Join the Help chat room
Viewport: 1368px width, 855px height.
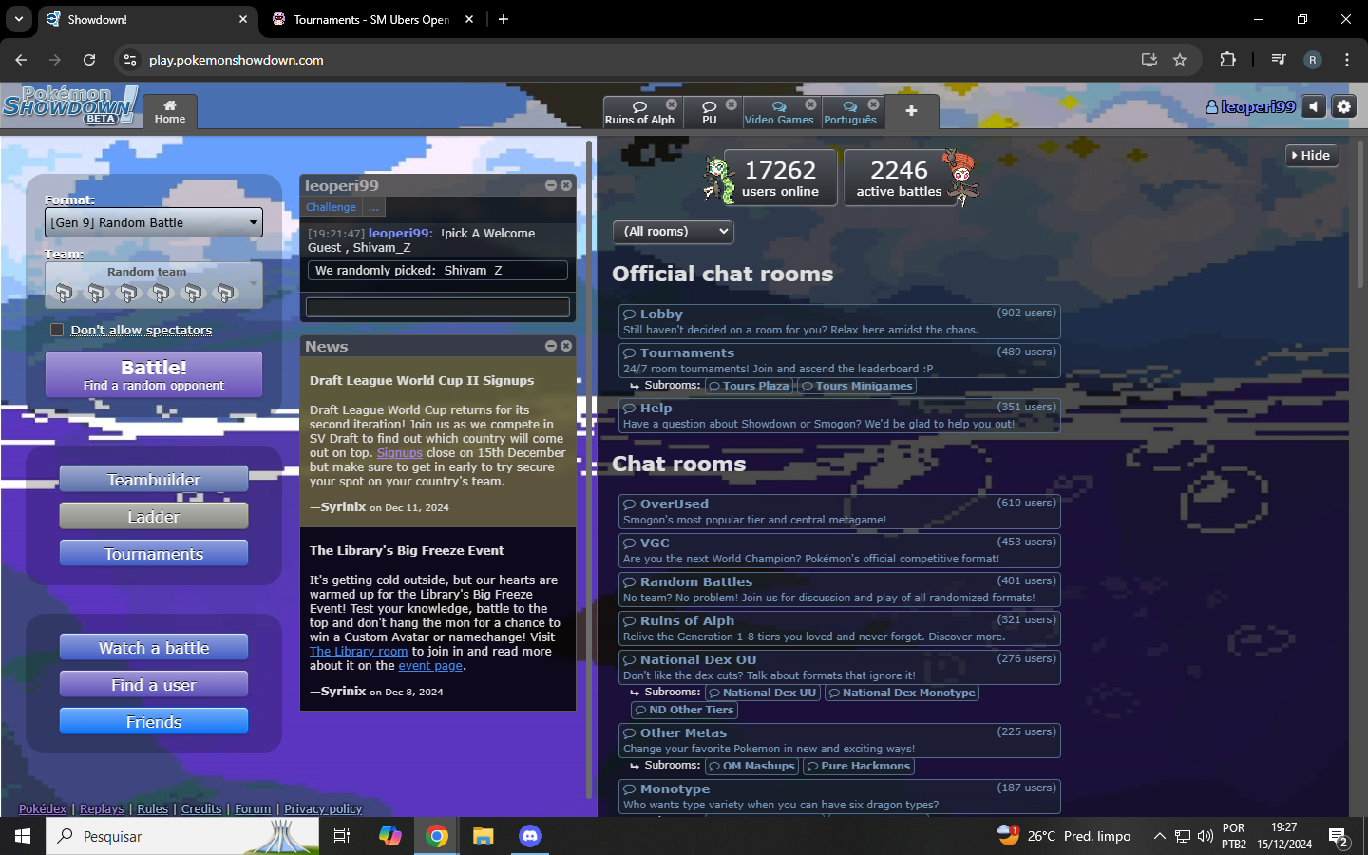click(x=840, y=415)
